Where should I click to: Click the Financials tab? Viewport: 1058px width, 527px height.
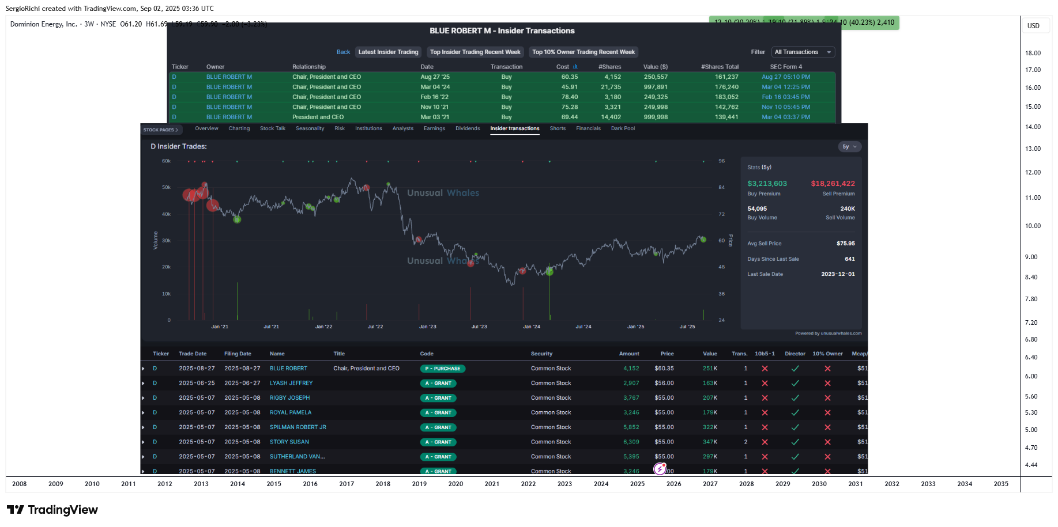[588, 128]
